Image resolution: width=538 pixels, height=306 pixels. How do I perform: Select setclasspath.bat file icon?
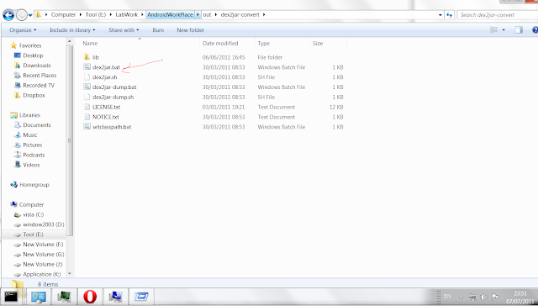[x=87, y=127]
